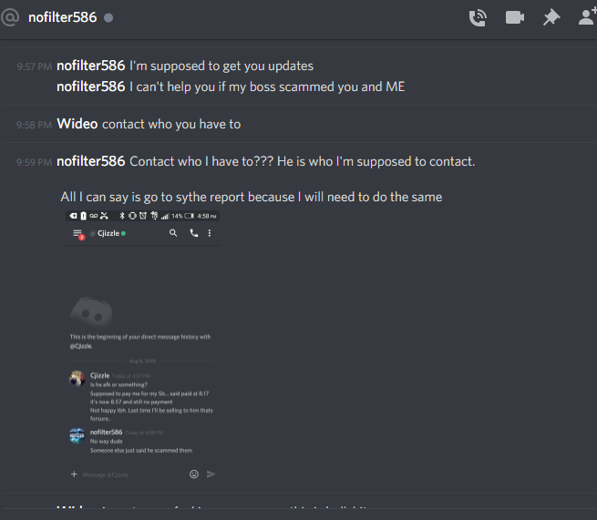Click search magnifier in embedded screenshot
The image size is (597, 520).
tap(173, 233)
